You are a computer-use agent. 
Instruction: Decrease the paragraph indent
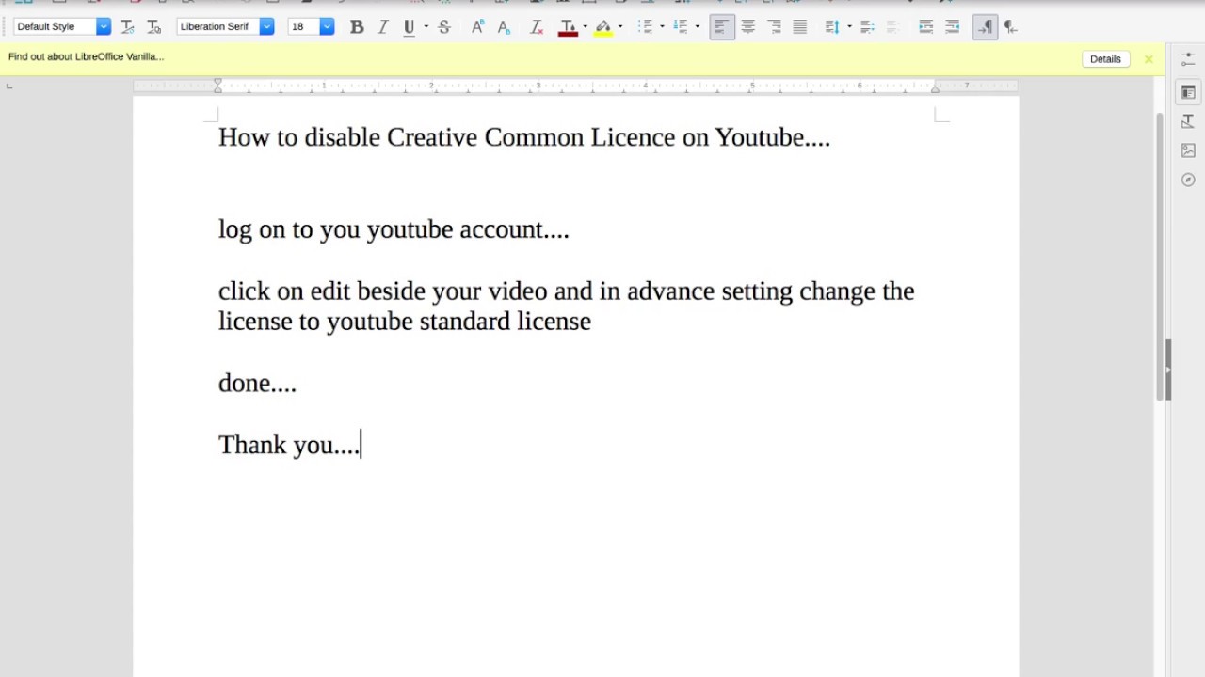tap(953, 27)
